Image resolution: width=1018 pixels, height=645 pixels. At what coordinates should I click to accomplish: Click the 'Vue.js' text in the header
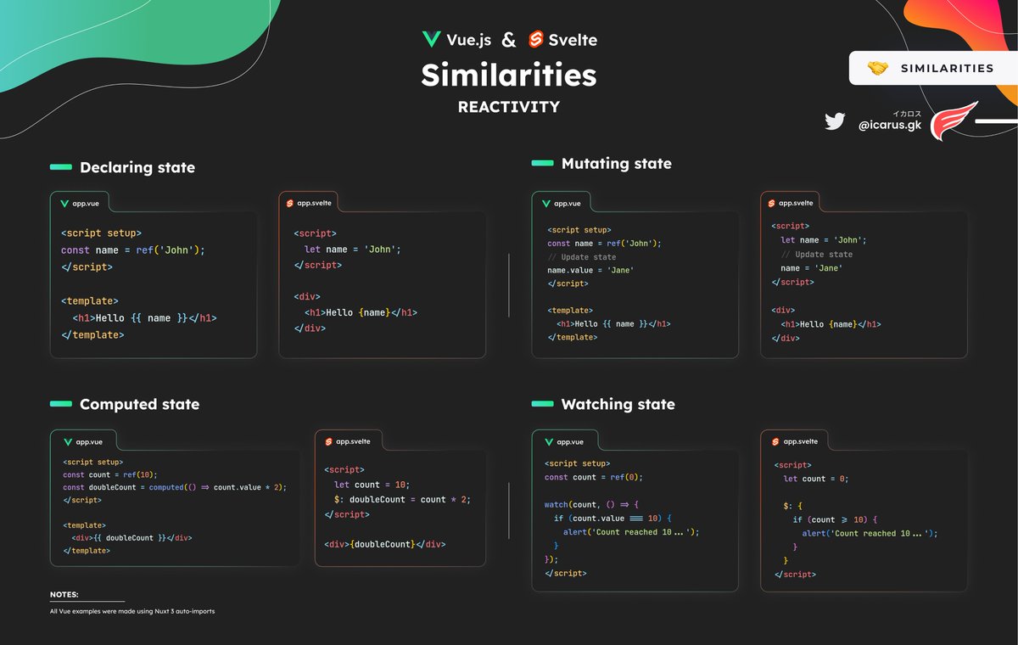468,40
